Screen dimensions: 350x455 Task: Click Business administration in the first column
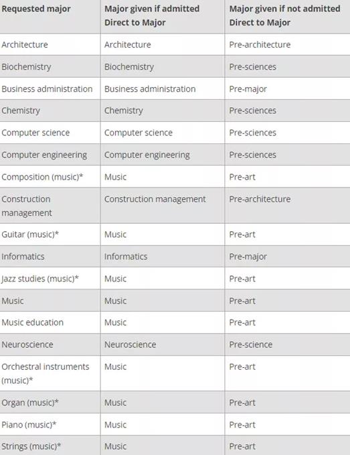pos(47,89)
